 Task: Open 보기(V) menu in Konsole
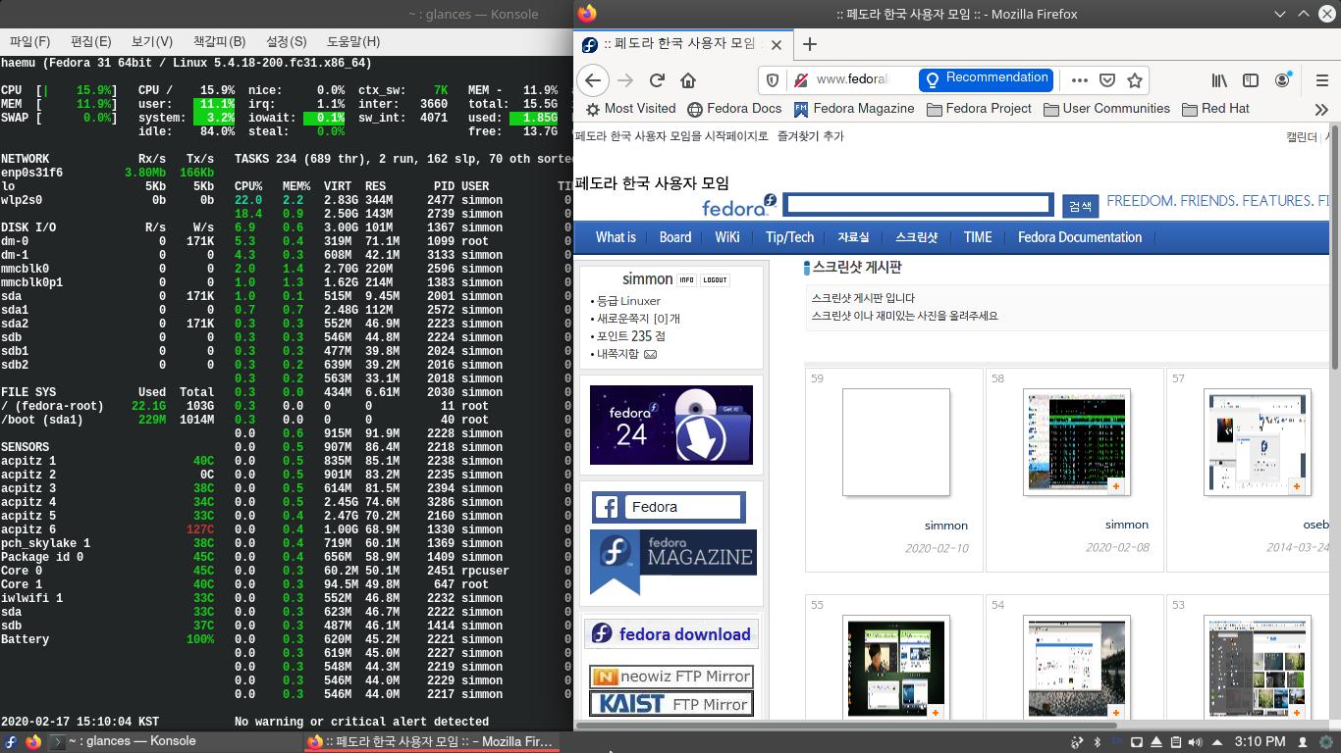(152, 41)
